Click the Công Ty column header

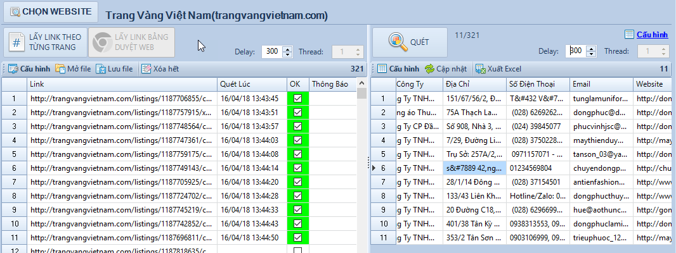click(x=419, y=84)
